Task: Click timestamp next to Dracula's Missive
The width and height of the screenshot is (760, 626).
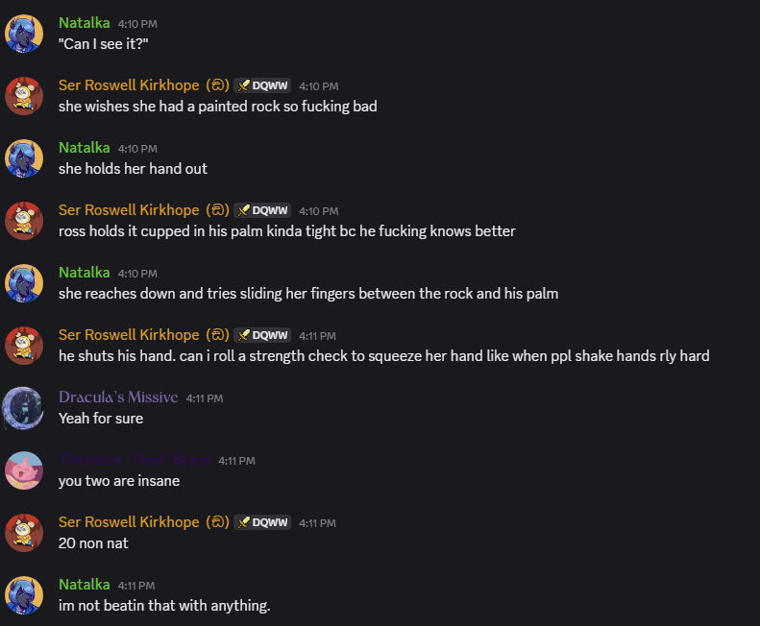Action: pos(205,397)
